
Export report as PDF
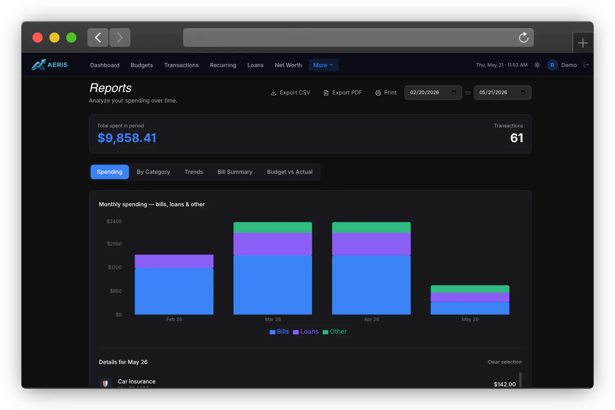point(343,92)
